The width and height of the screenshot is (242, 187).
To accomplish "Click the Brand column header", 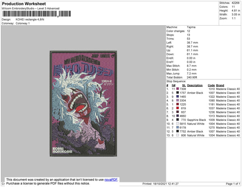I will point(220,85).
